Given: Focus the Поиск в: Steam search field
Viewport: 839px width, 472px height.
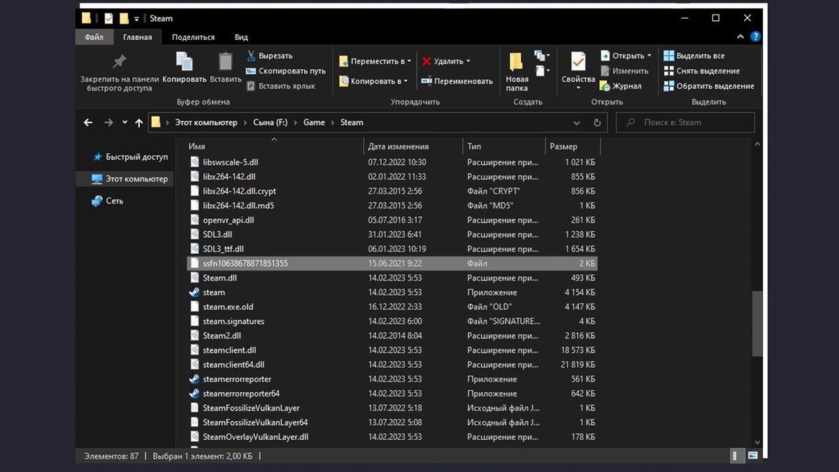Looking at the screenshot, I should tap(685, 122).
